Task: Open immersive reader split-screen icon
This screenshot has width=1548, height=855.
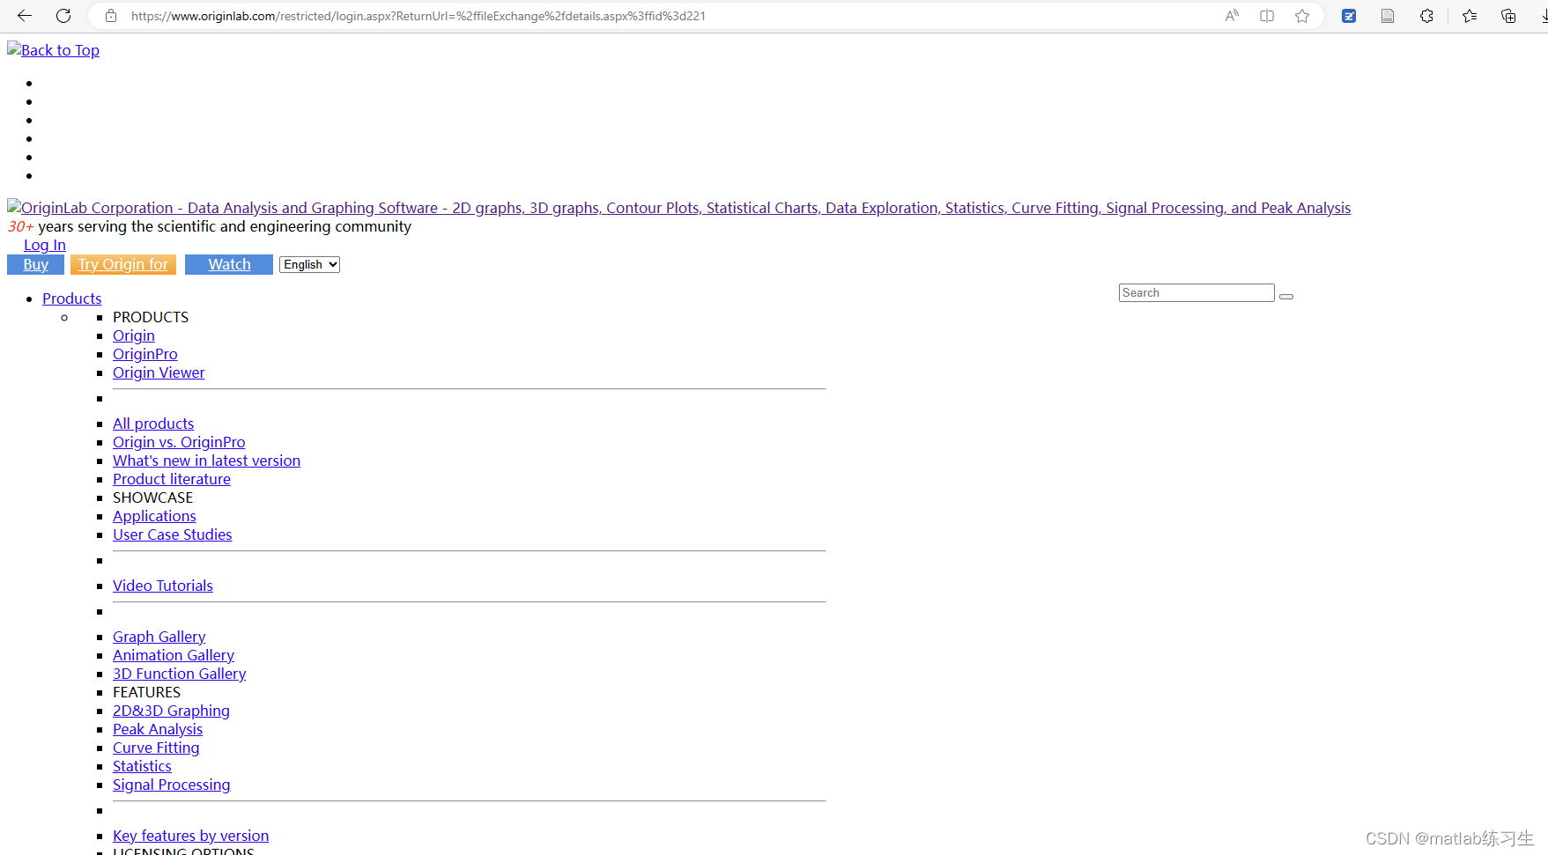Action: point(1267,16)
